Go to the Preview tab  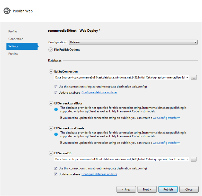click(x=13, y=54)
